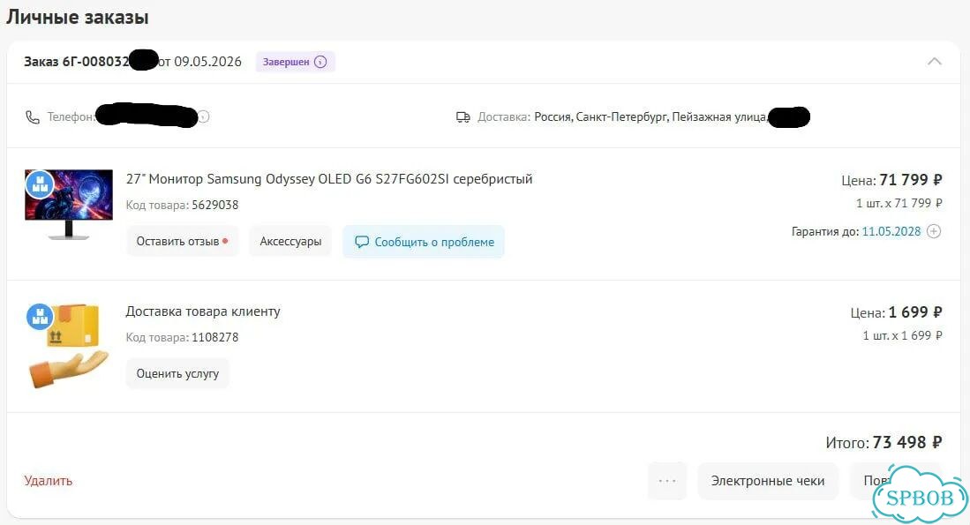This screenshot has width=970, height=525.
Task: Open Электронные чеки
Action: [768, 481]
